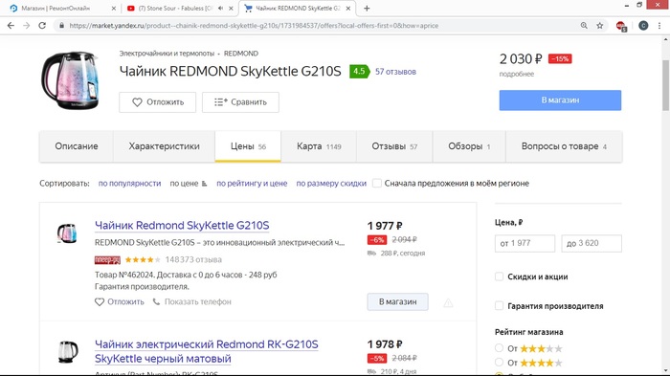Open Характеристики tab
The image size is (670, 376).
[x=164, y=146]
